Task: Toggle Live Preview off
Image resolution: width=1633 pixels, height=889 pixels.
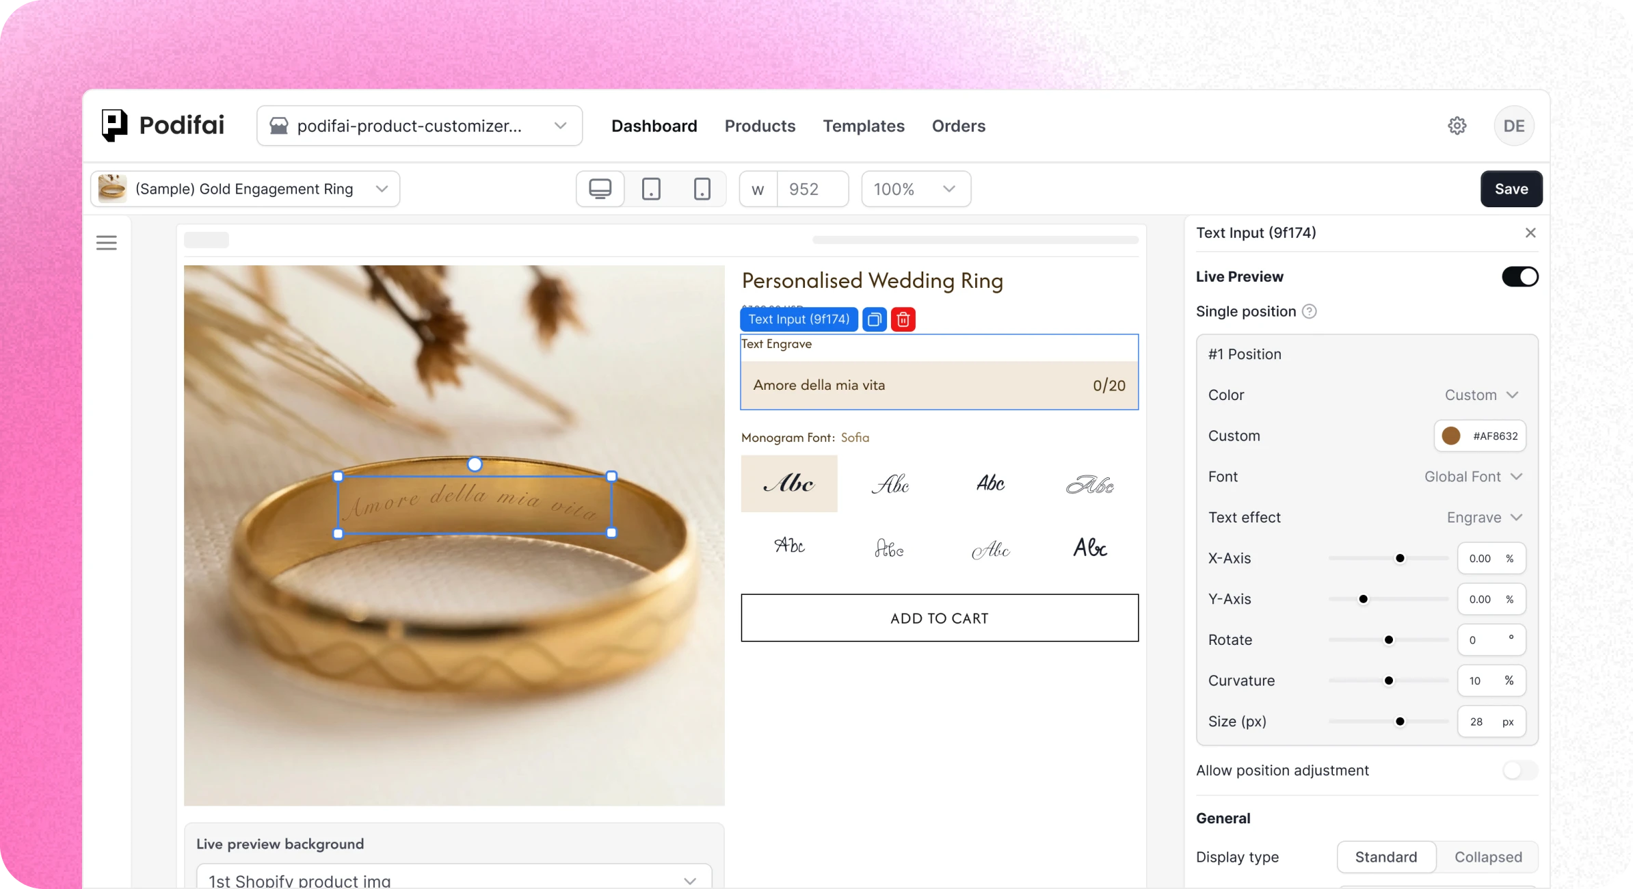Action: click(1519, 276)
